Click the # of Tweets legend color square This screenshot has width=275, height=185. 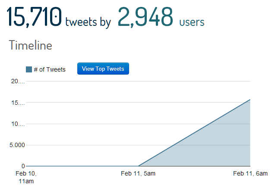click(29, 69)
